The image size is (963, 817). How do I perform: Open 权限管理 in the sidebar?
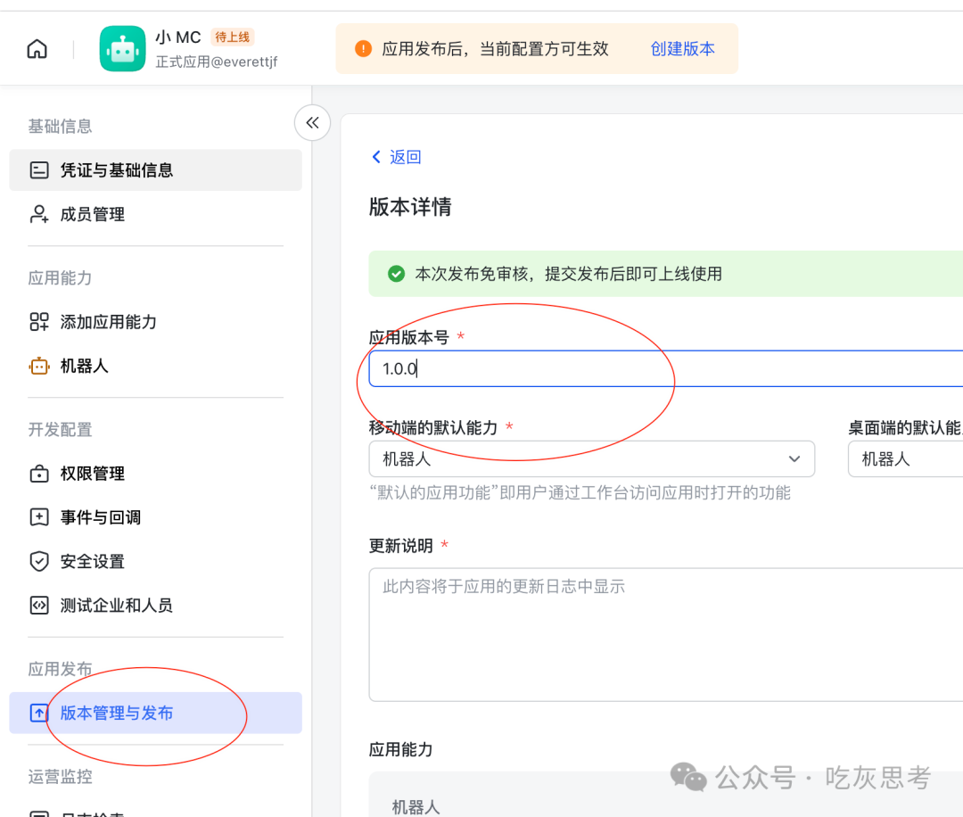pos(155,474)
